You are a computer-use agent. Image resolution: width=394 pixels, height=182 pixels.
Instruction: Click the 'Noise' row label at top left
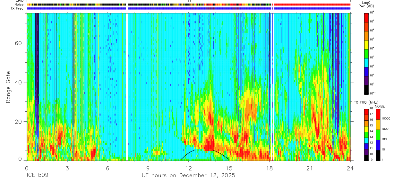pos(20,4)
